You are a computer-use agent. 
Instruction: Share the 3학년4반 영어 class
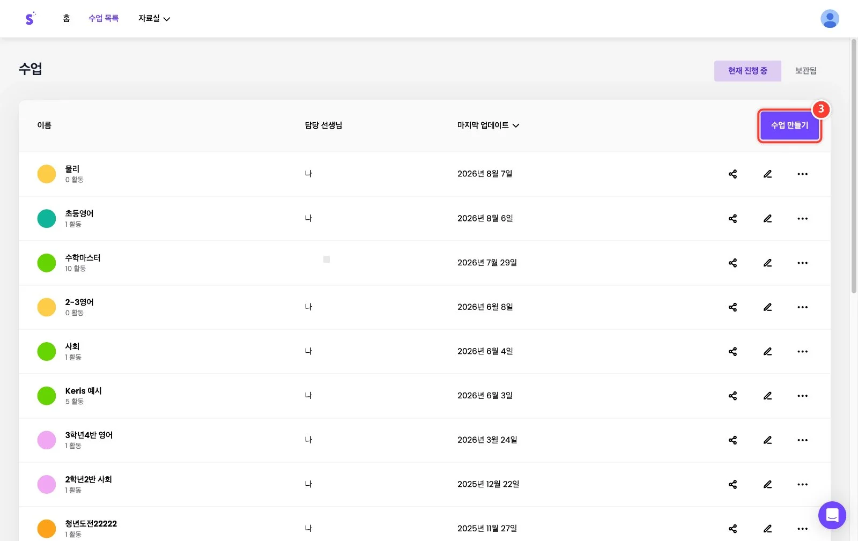point(733,440)
